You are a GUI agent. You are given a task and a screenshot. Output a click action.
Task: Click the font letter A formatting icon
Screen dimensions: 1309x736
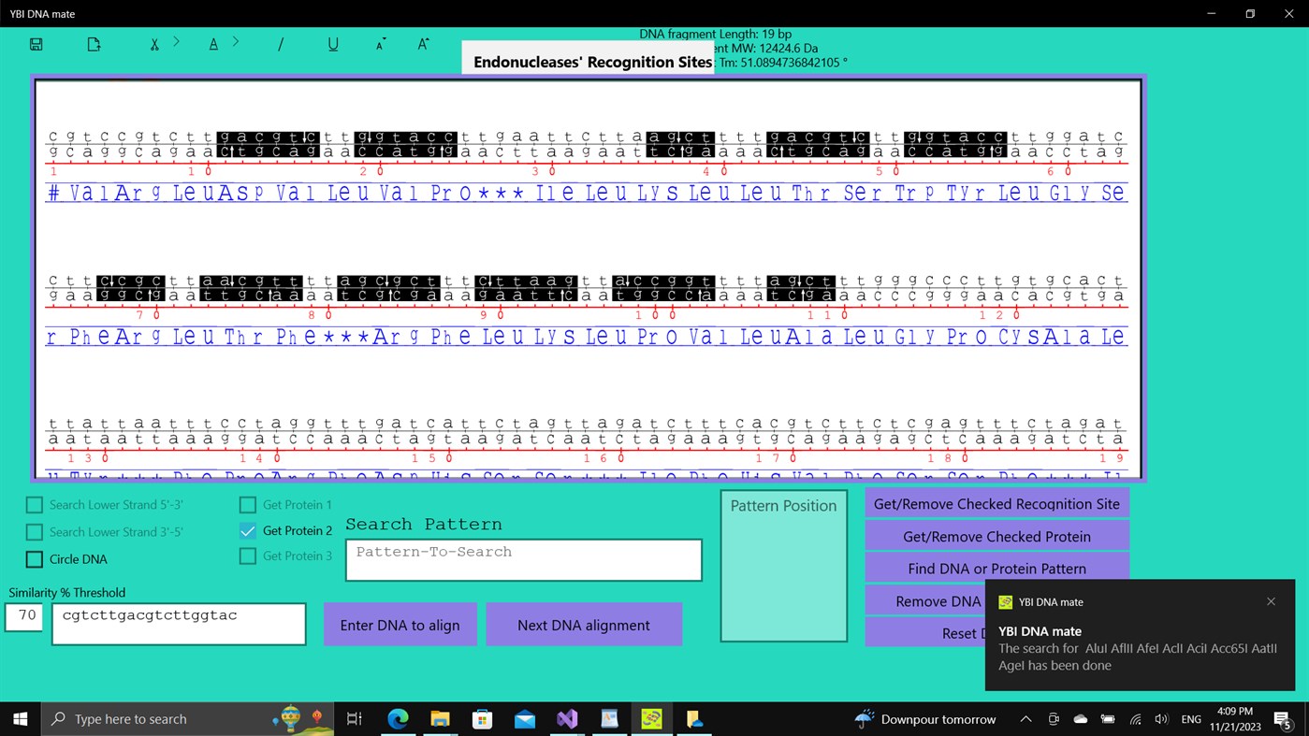click(212, 43)
